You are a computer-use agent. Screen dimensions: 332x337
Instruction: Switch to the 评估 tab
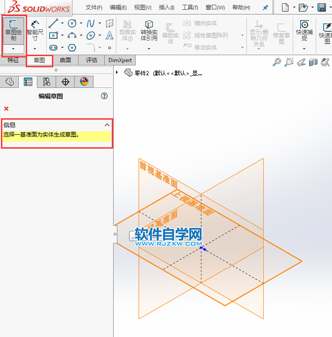point(92,60)
